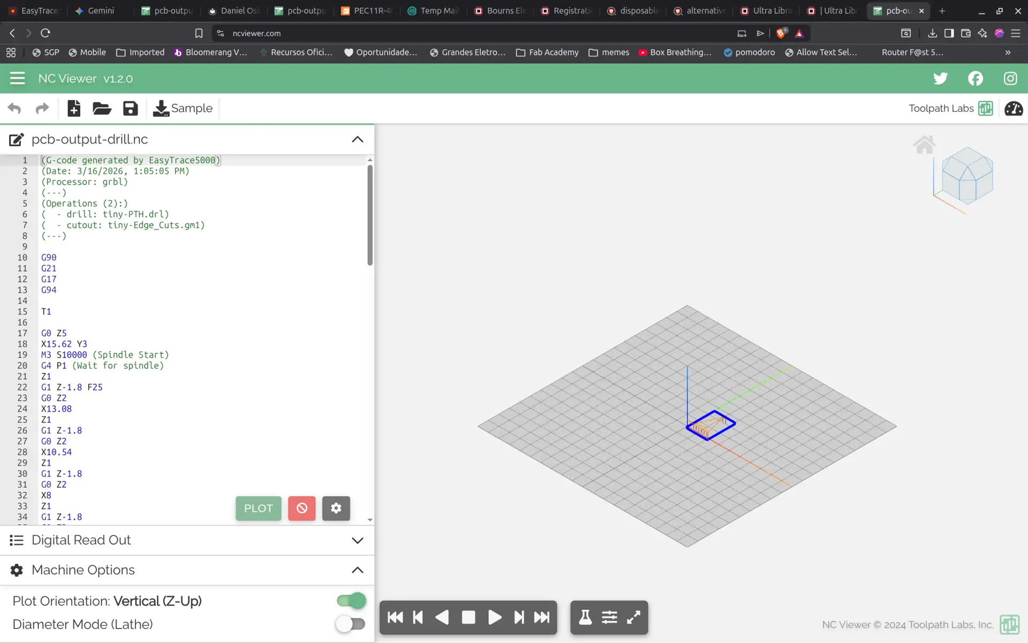Viewport: 1028px width, 643px height.
Task: Collapse the Machine Options panel
Action: 357,570
